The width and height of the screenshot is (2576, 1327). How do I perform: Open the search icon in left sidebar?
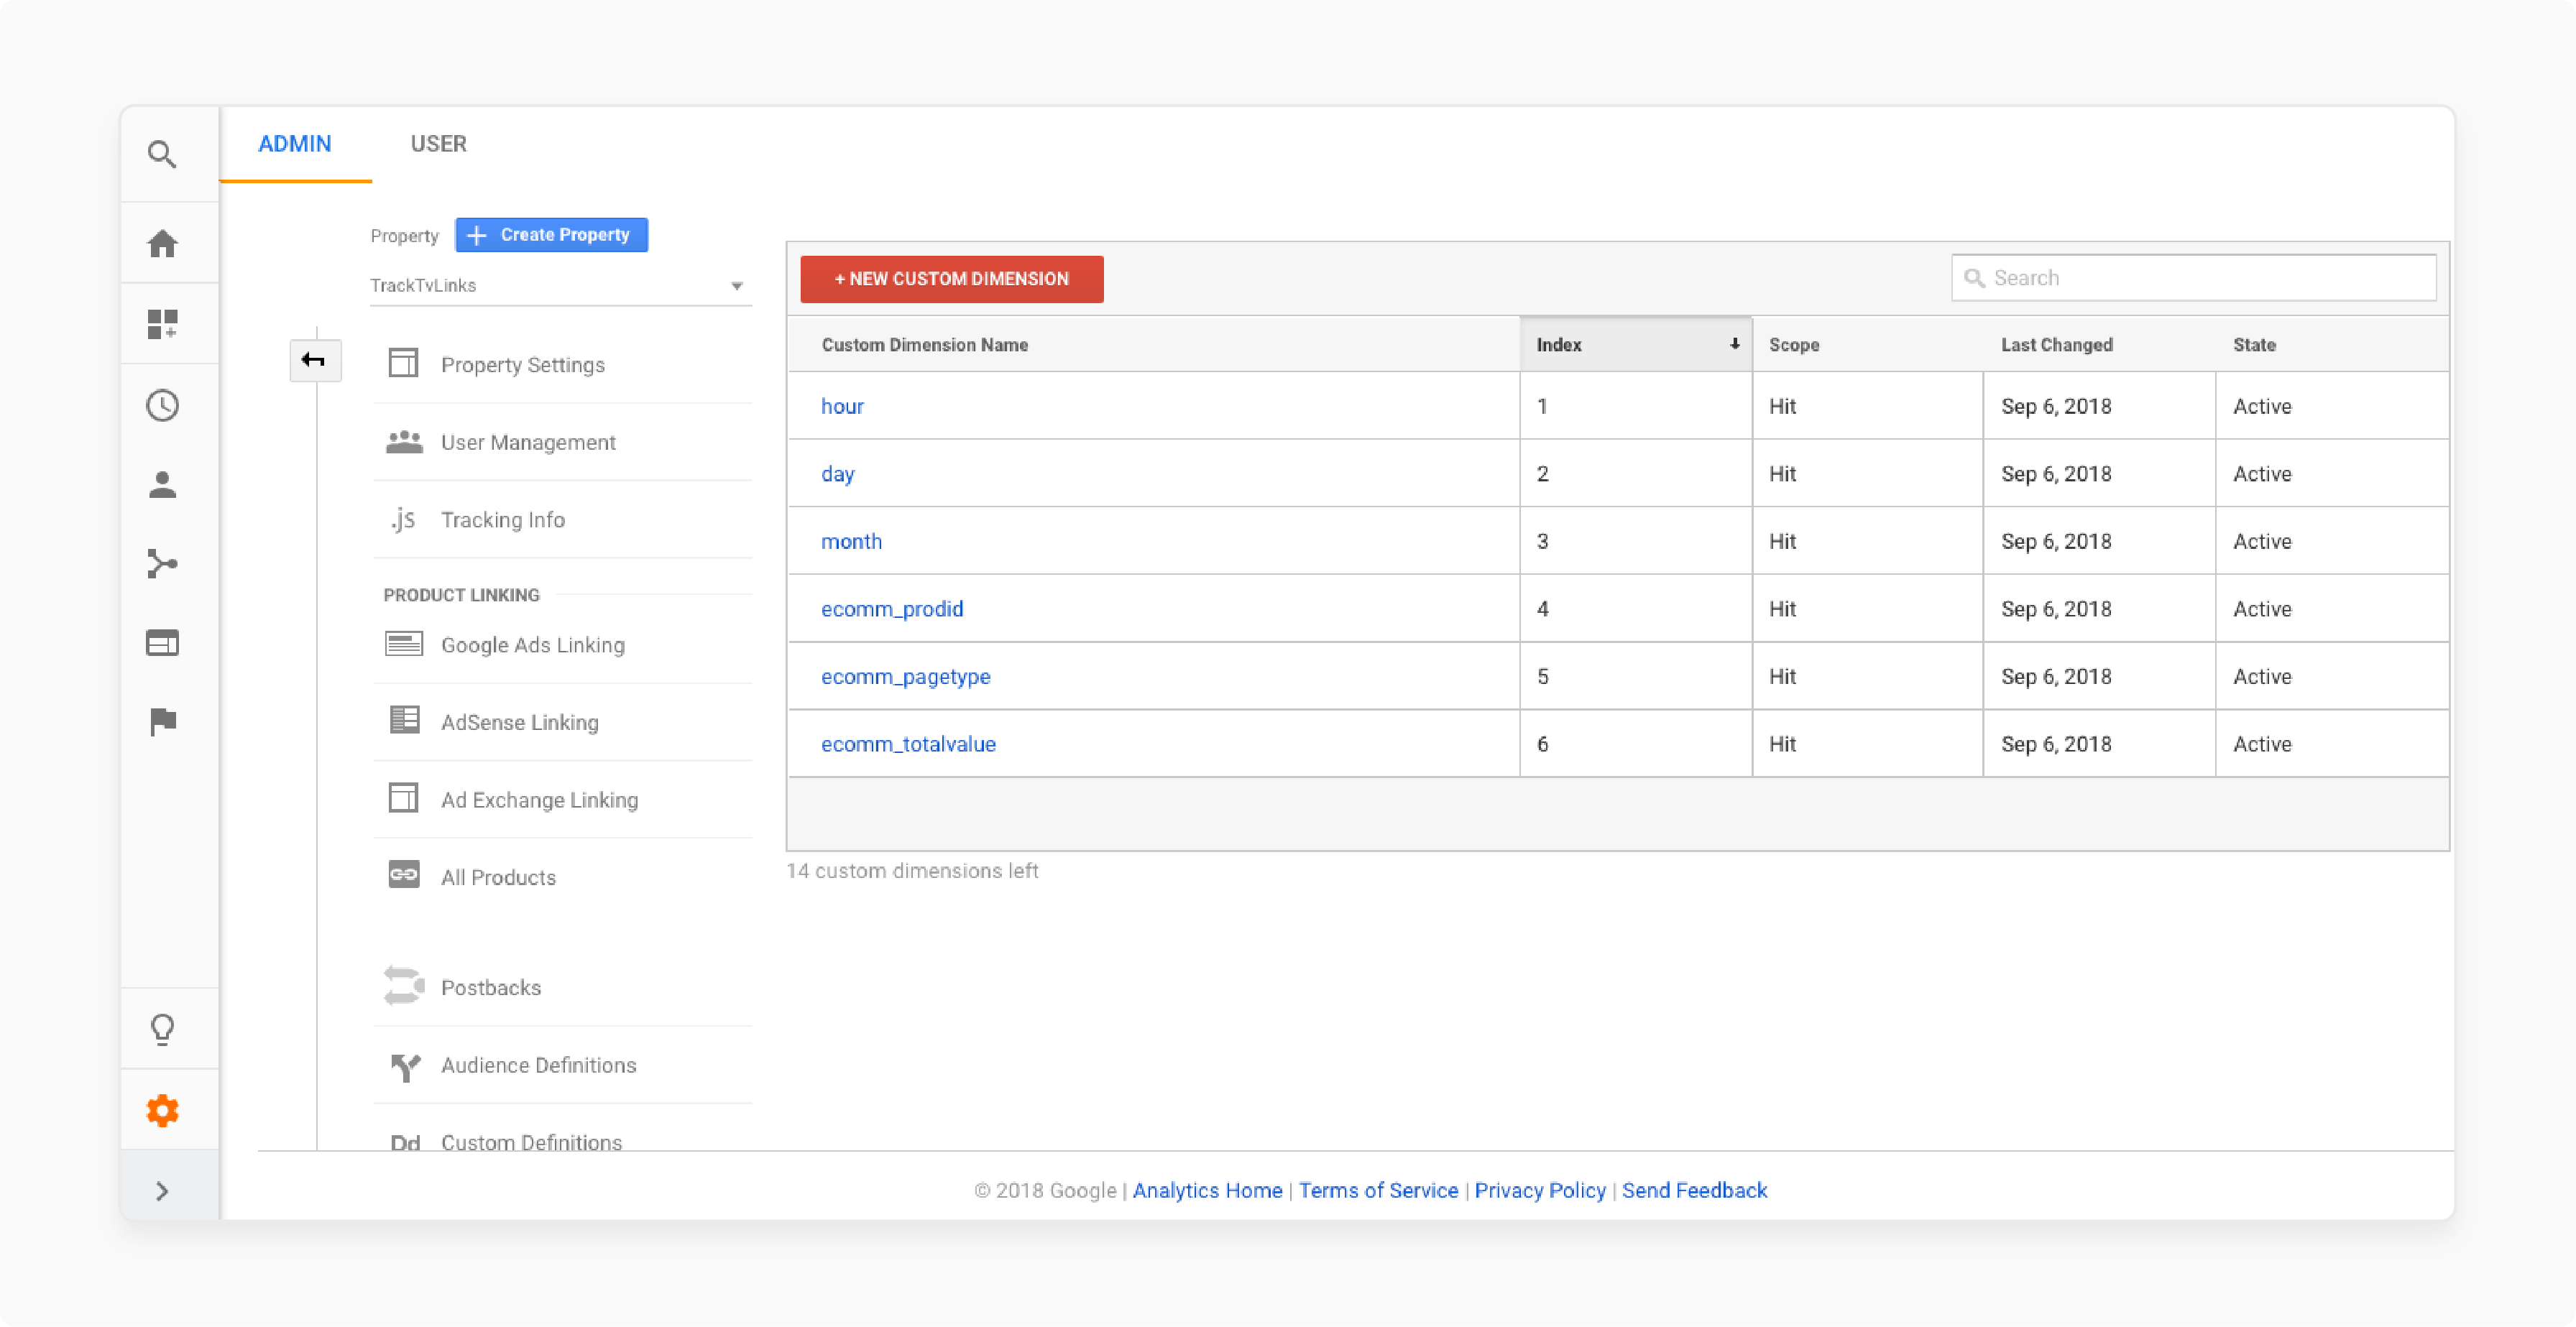coord(162,155)
